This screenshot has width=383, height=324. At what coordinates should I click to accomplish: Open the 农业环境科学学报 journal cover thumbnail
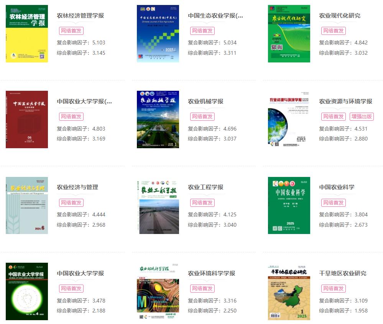pyautogui.click(x=158, y=291)
